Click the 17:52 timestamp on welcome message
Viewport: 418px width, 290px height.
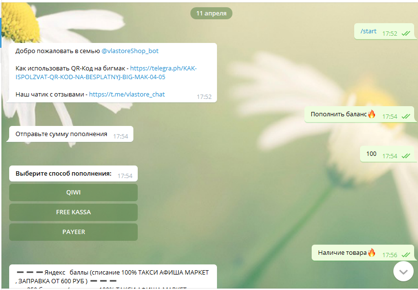coord(204,97)
